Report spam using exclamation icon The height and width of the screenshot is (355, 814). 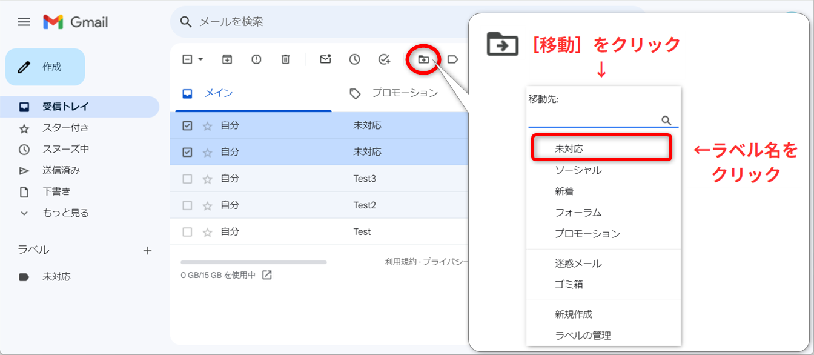click(x=256, y=59)
